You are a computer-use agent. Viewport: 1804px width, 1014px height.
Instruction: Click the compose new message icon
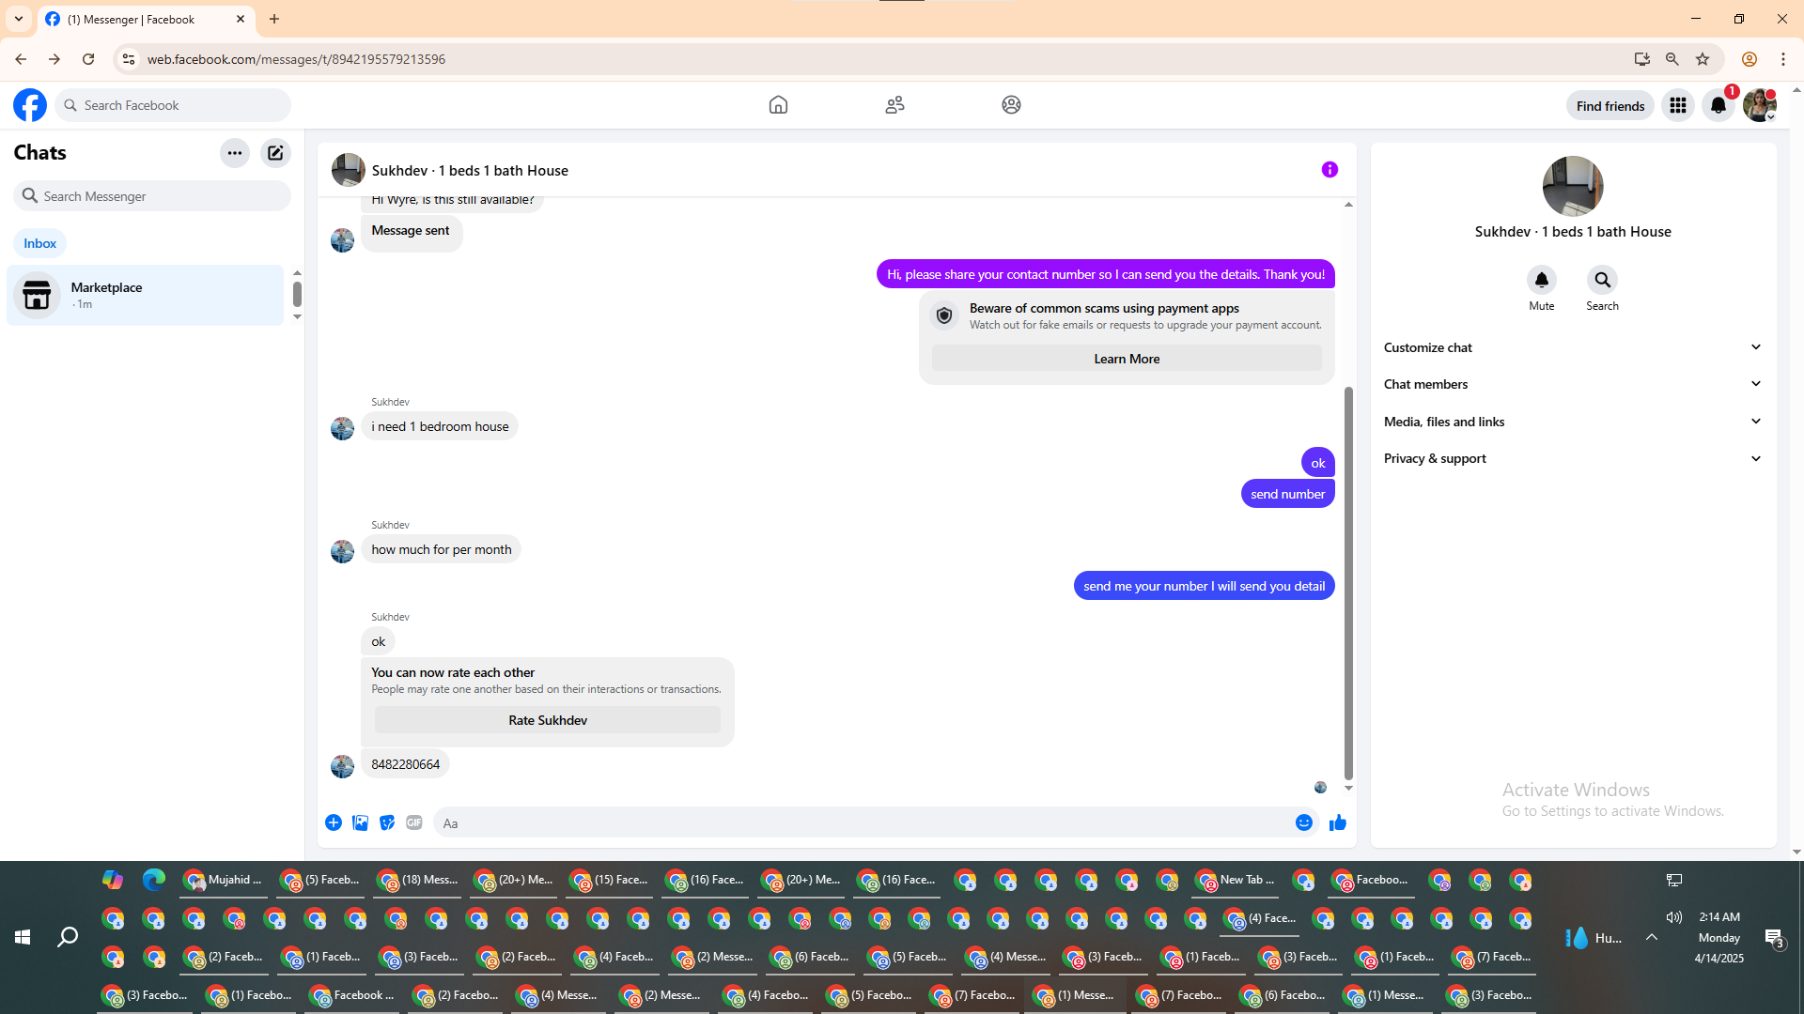coord(275,153)
